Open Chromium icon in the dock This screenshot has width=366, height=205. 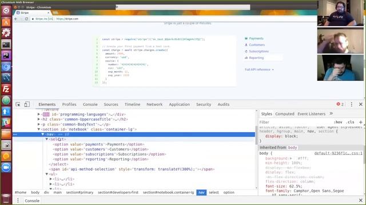coord(6,67)
